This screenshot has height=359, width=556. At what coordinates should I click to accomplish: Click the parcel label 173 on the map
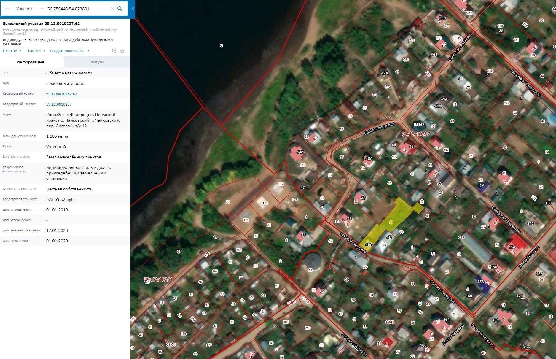pos(294,200)
